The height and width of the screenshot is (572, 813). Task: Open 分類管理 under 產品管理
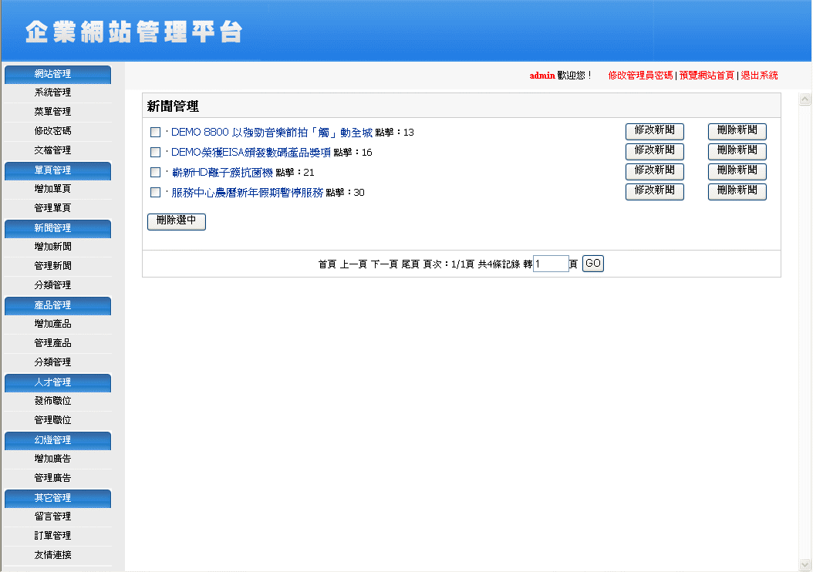[52, 362]
